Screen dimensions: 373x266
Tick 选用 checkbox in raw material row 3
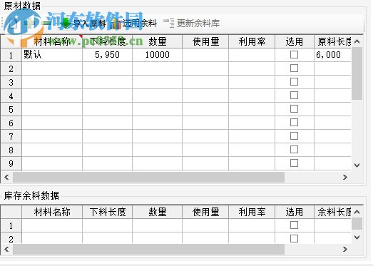tap(294, 82)
